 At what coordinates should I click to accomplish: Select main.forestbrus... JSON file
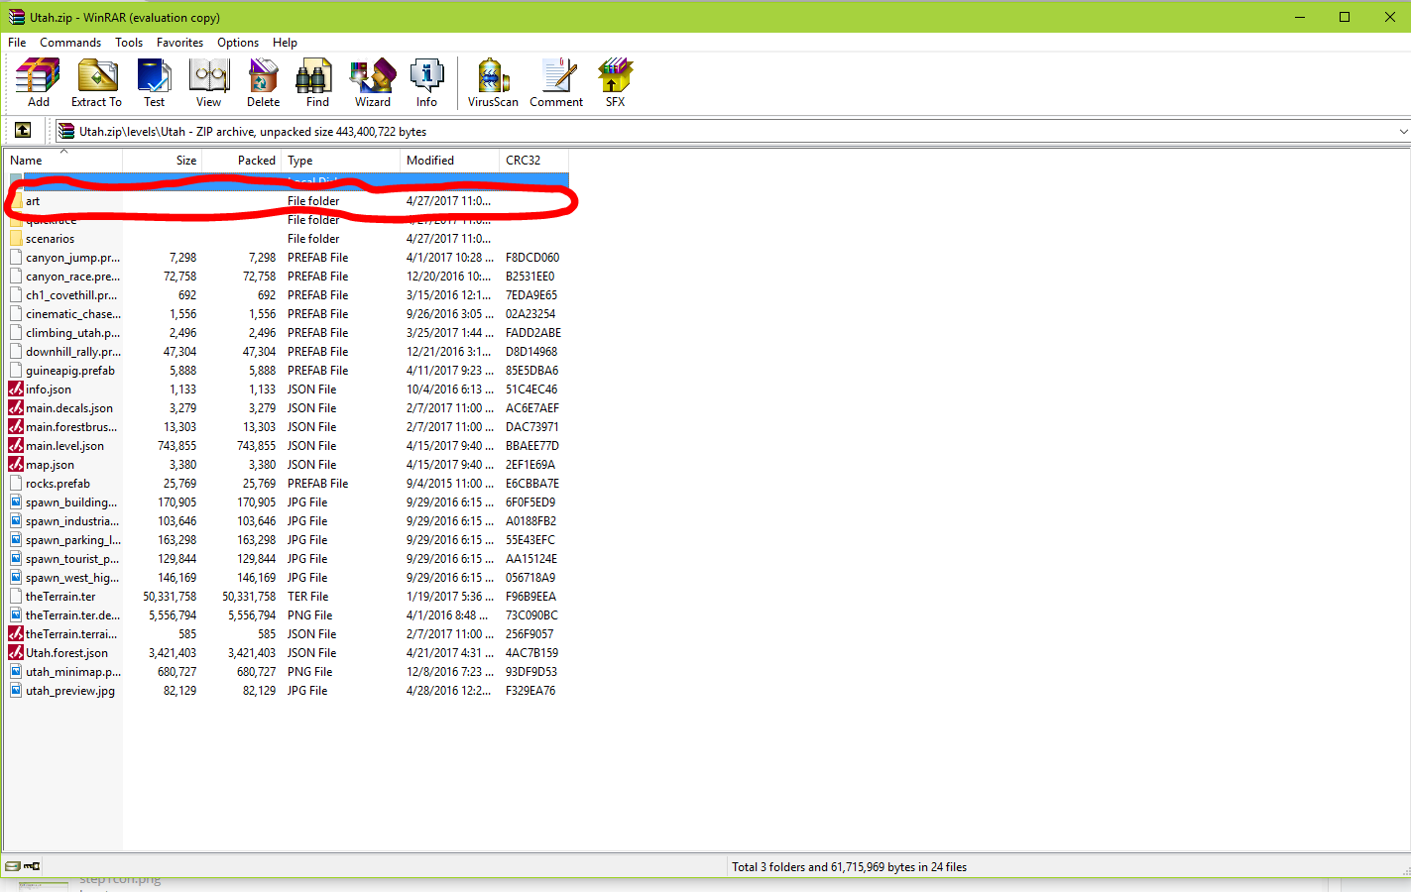click(288, 427)
